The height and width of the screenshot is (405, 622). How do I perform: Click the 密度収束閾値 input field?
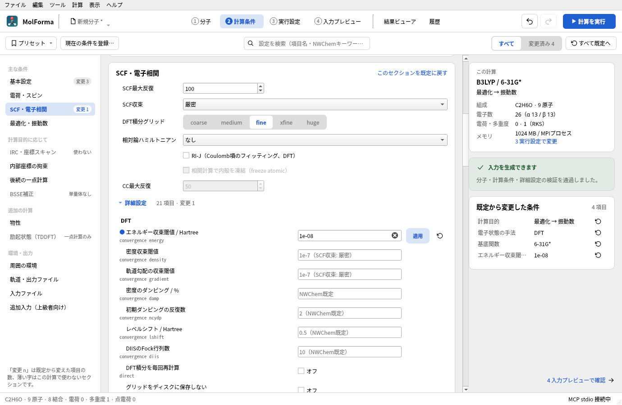click(349, 255)
